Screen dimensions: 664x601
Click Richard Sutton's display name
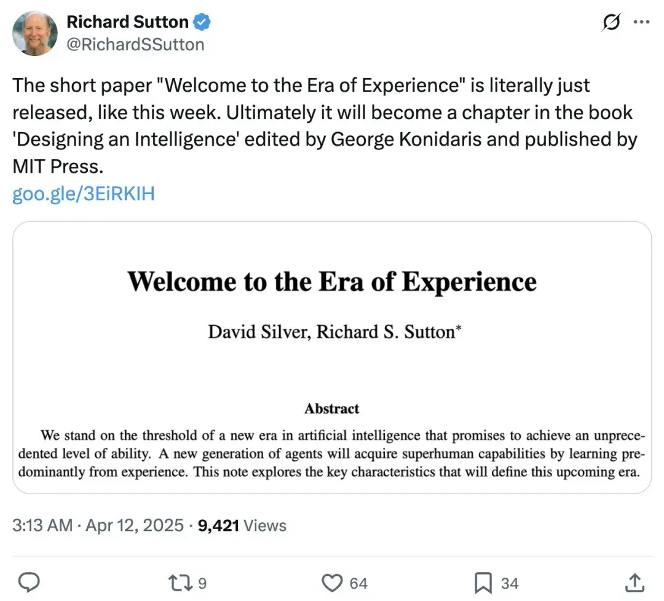point(128,21)
